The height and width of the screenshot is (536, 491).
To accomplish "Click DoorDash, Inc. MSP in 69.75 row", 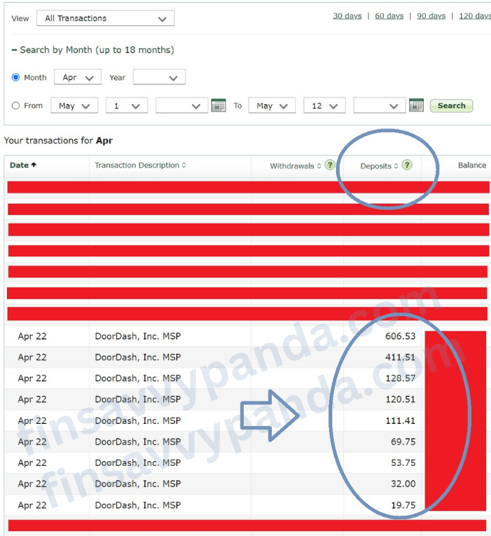I will coord(138,441).
